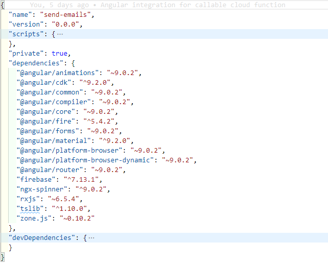Click the "dependencies" key

36,63
